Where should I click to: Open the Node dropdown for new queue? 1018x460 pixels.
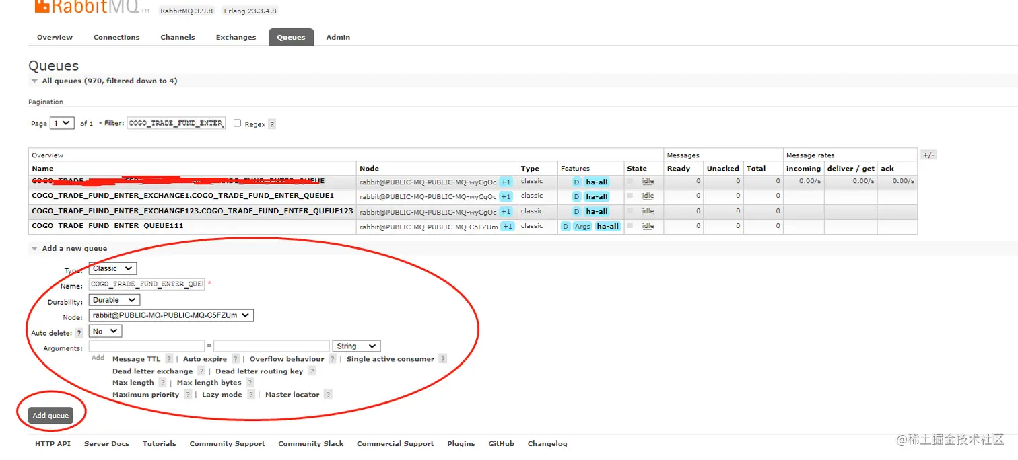tap(171, 316)
